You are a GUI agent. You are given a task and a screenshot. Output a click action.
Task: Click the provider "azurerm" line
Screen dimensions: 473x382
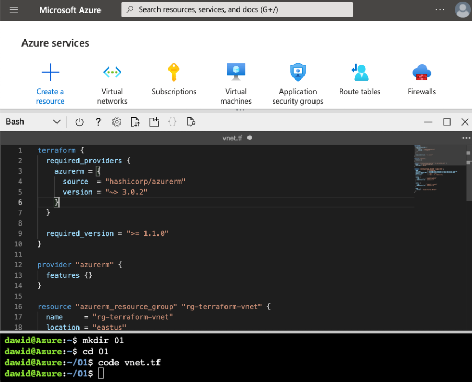[80, 265]
